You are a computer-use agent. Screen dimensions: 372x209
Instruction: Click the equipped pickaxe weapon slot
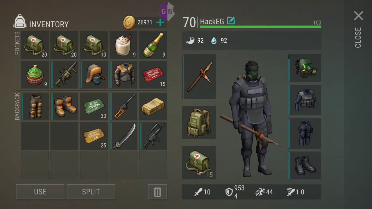pos(199,77)
